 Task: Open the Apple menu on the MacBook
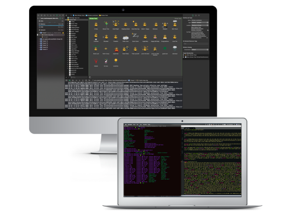click(x=126, y=124)
